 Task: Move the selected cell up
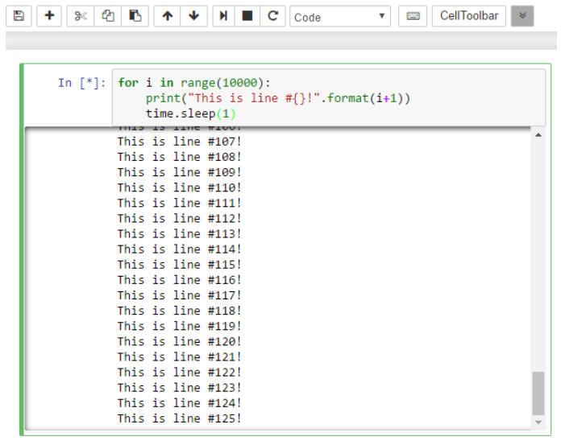pyautogui.click(x=167, y=16)
